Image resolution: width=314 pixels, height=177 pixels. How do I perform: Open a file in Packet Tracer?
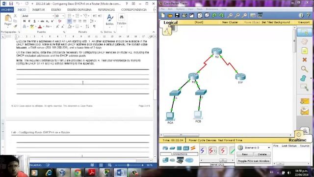tap(170, 15)
